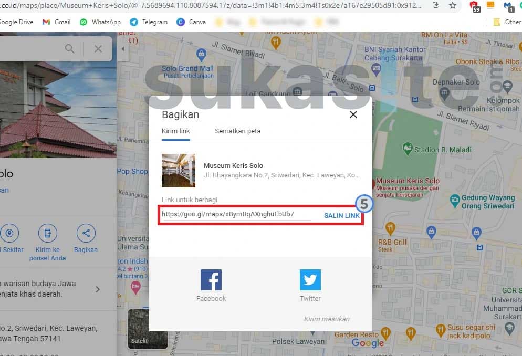Click Museum Keris Solo thumbnail in dialog
Screen dimensions: 522x356
coord(179,171)
